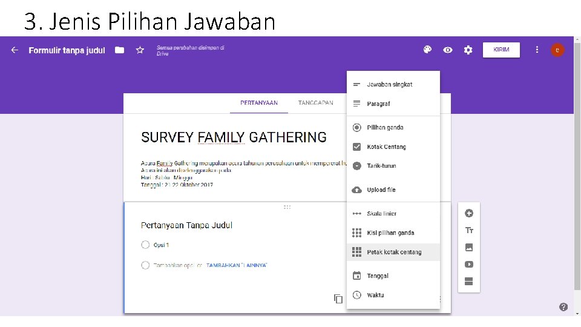
Task: Star the form with the star icon
Action: pyautogui.click(x=140, y=50)
